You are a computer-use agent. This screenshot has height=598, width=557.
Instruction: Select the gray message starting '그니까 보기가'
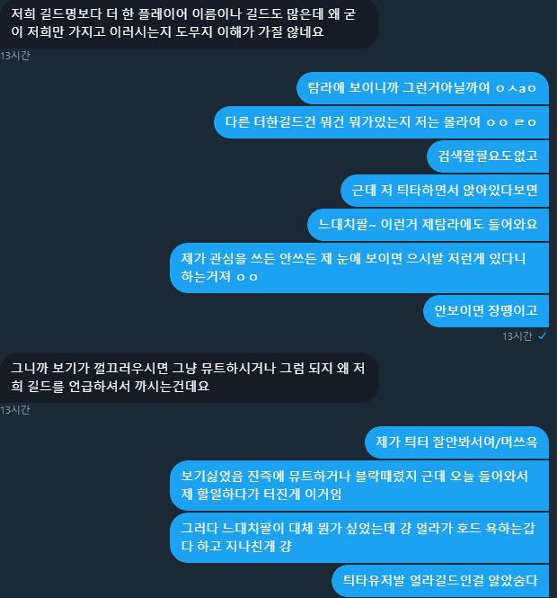(190, 378)
